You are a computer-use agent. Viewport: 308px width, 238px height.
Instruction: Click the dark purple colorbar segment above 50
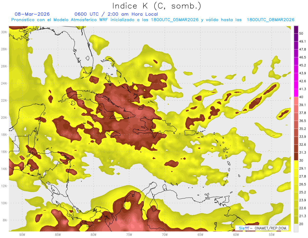296,30
